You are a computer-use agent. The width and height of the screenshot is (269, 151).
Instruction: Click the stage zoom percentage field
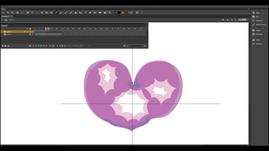click(x=242, y=20)
